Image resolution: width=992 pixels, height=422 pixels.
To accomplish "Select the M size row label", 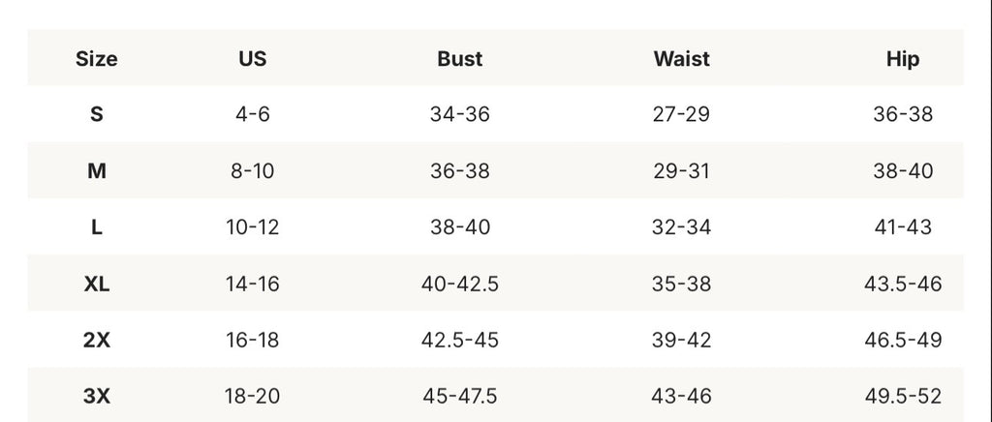I will pos(96,170).
